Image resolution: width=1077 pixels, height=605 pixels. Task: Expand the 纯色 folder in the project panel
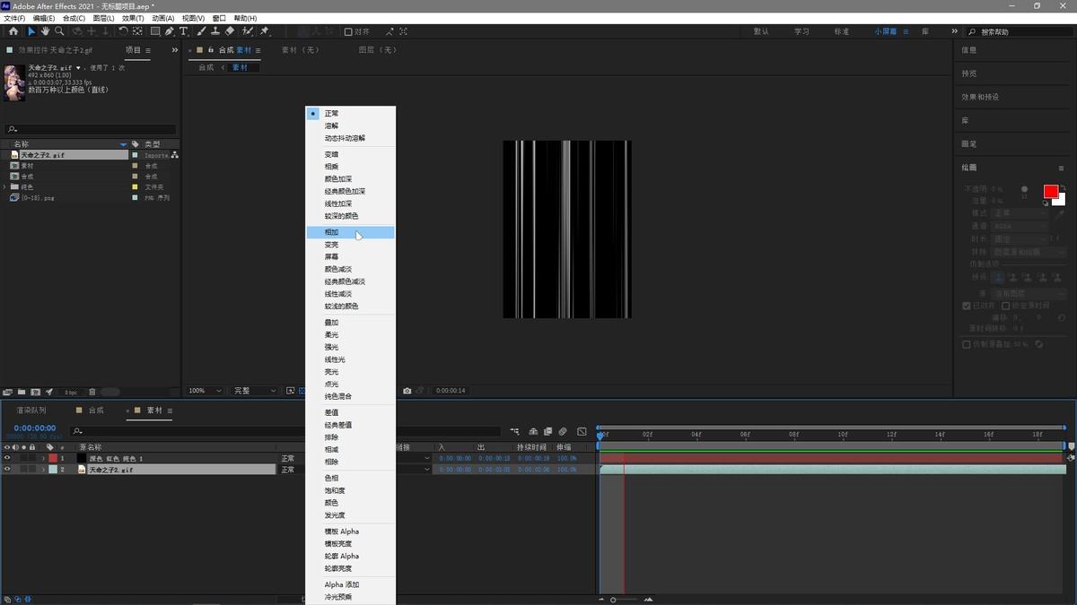click(x=5, y=186)
